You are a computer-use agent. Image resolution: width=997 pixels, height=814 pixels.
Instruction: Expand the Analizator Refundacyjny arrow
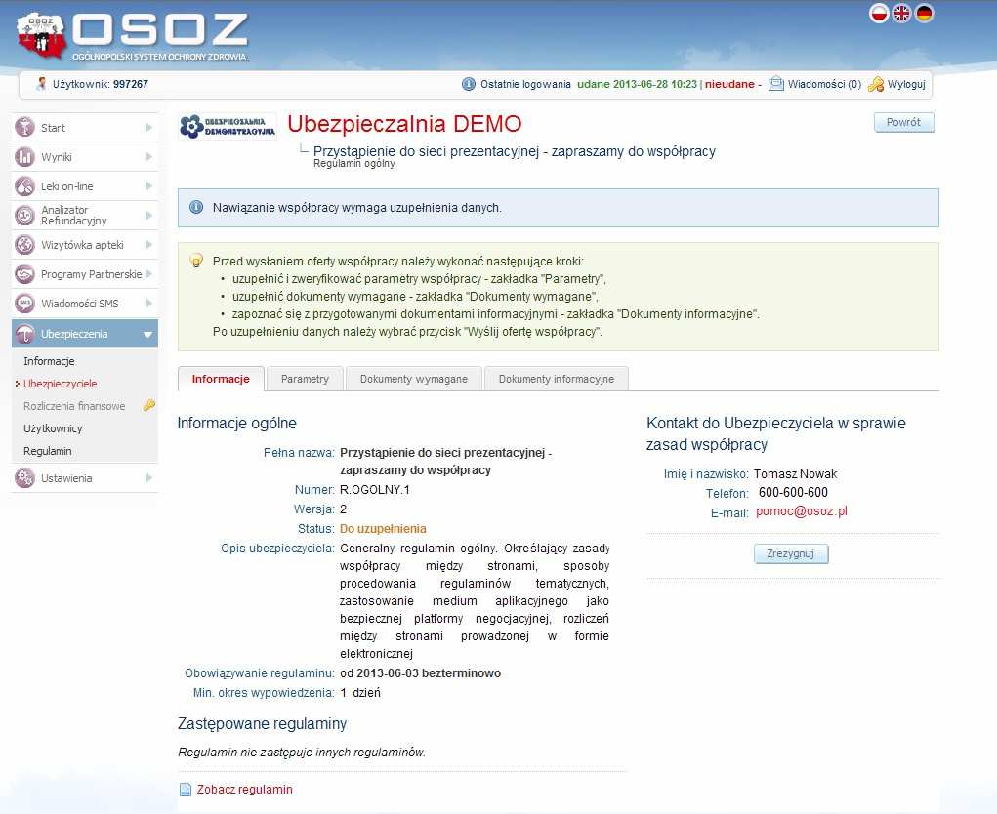tap(148, 216)
